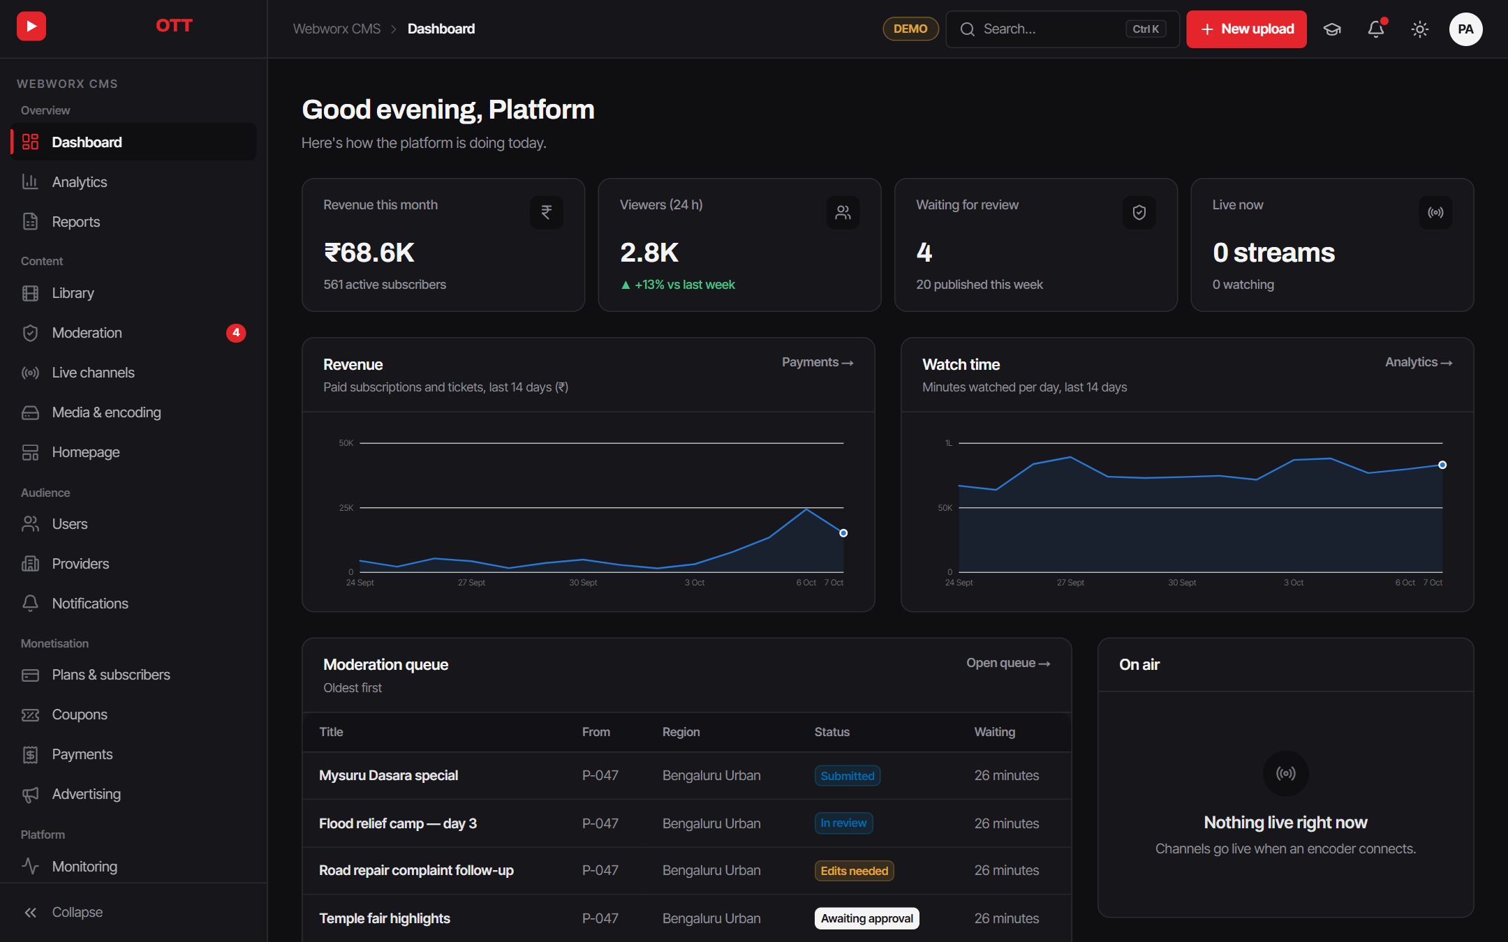Click the broadcast icon in On air panel
1508x942 pixels.
1285,773
